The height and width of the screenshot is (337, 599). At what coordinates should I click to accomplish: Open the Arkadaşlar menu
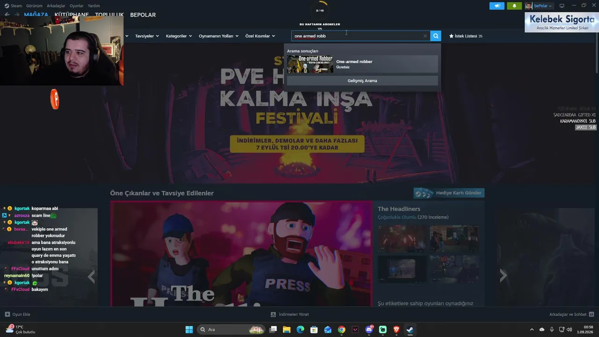[56, 6]
